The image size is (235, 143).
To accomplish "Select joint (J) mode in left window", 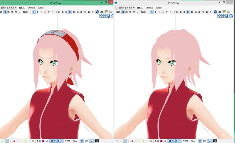I will pos(20,12).
